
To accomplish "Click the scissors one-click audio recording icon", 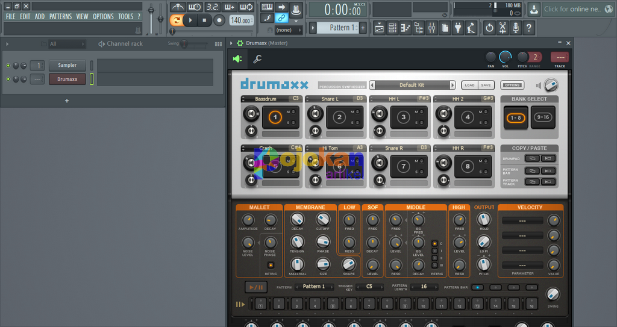I will [x=503, y=28].
